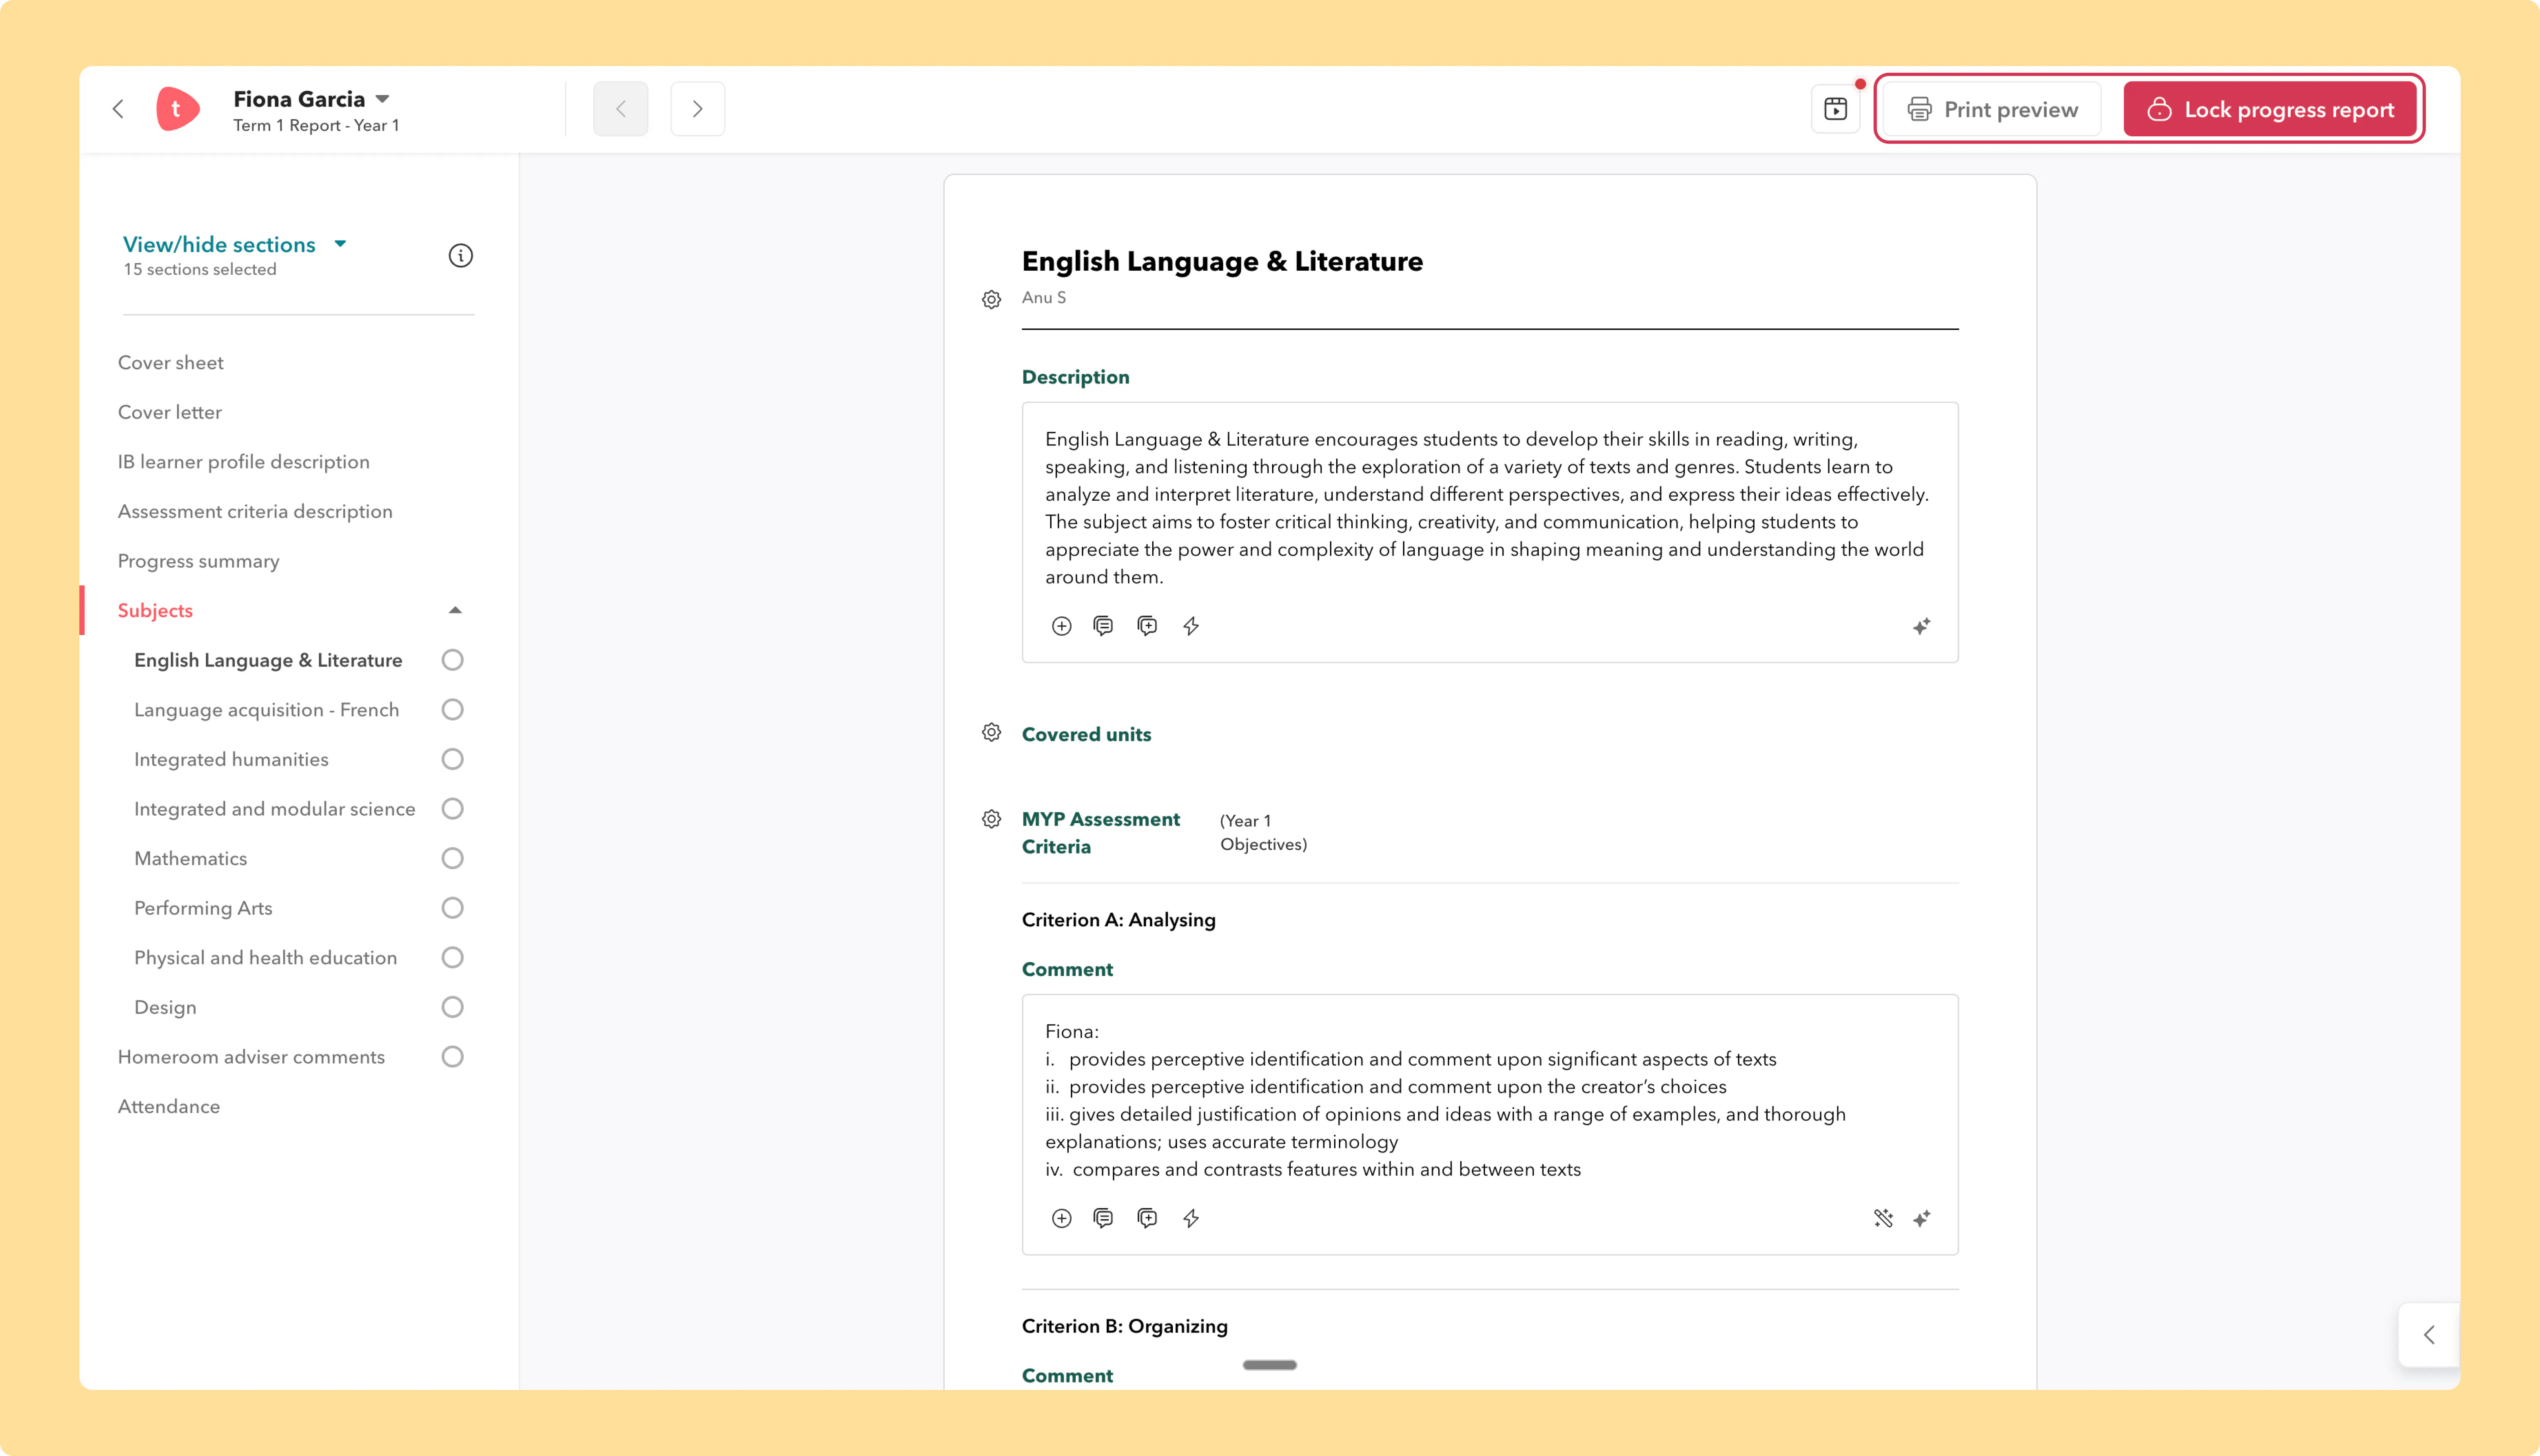This screenshot has width=2540, height=1456.
Task: Go back using the top-left arrow
Action: pyautogui.click(x=118, y=109)
